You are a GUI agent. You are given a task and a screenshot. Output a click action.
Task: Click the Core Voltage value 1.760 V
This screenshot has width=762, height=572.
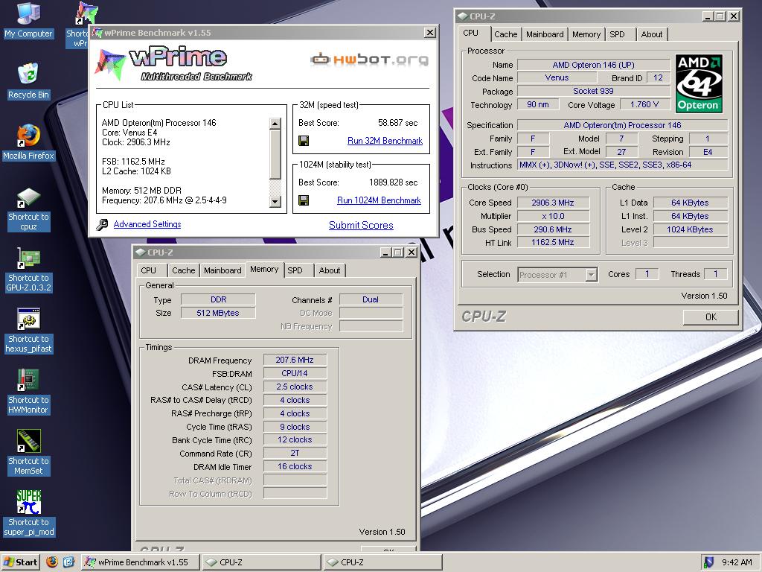coord(644,104)
